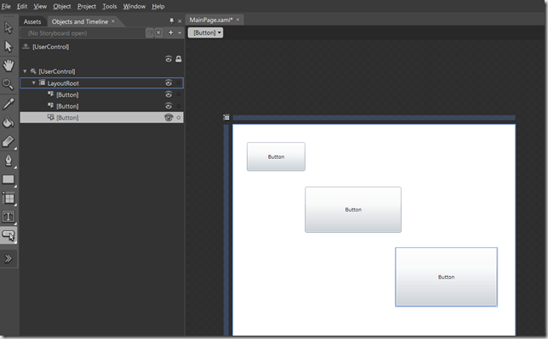Select the highlighted [Button] tree row
The image size is (548, 339).
102,117
